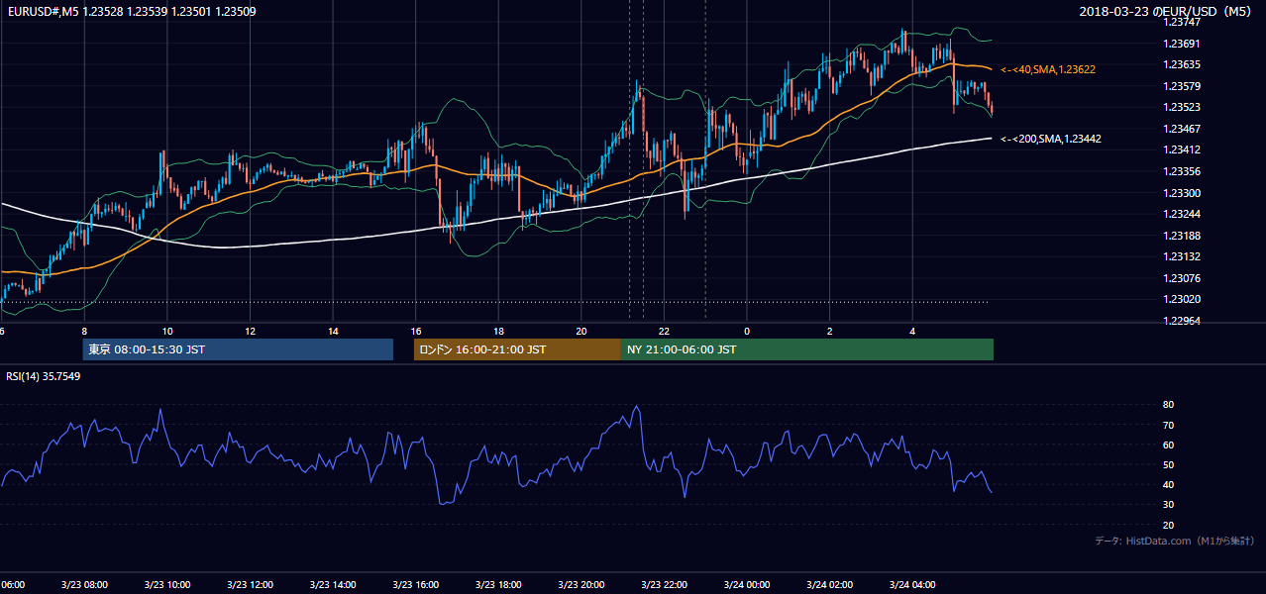This screenshot has height=594, width=1266.
Task: Click the 3/23 14:00 time label
Action: tap(333, 584)
